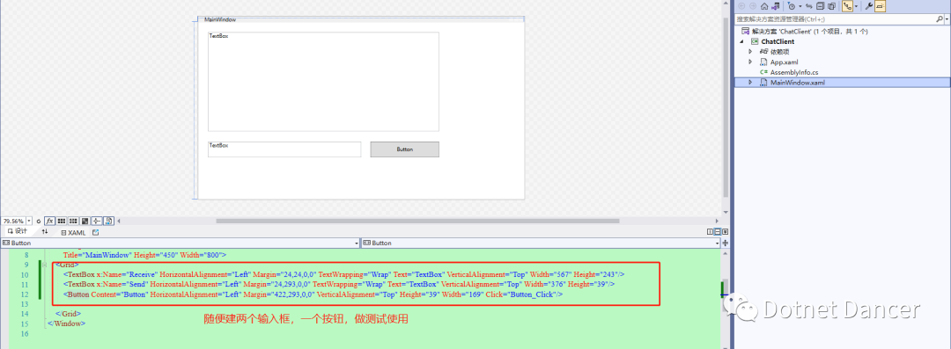Select vertical split layout icon

pyautogui.click(x=711, y=232)
